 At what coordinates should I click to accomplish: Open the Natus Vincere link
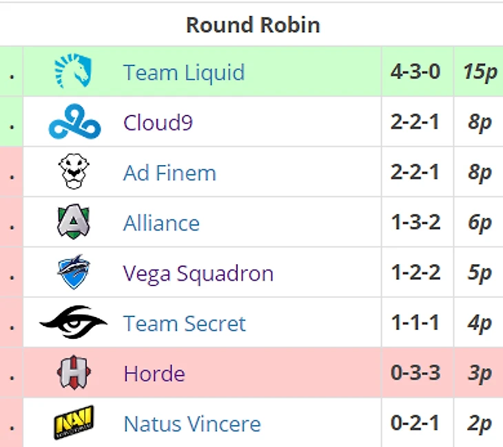point(192,424)
